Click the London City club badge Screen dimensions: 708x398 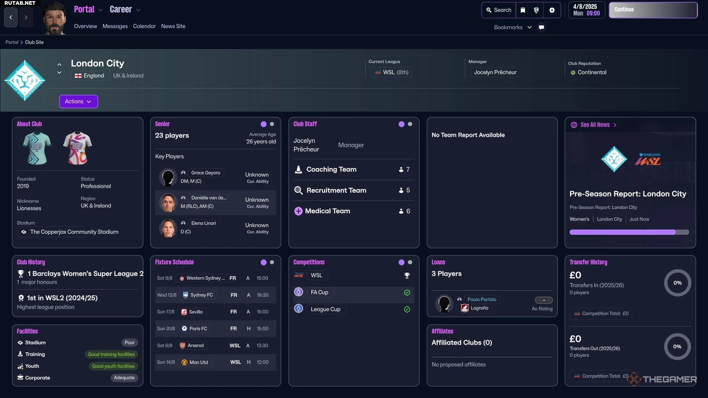pyautogui.click(x=25, y=80)
